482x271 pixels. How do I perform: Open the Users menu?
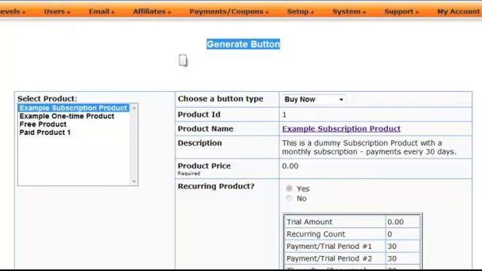[57, 12]
